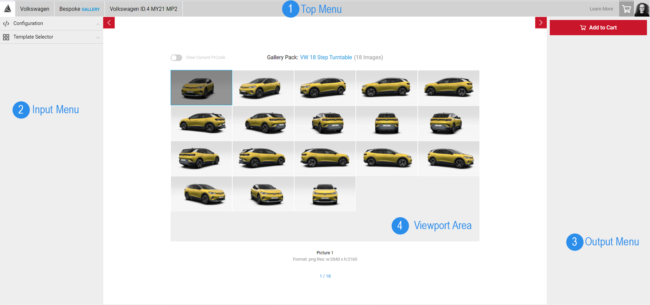
Task: Click the Learn More link
Action: coord(601,9)
